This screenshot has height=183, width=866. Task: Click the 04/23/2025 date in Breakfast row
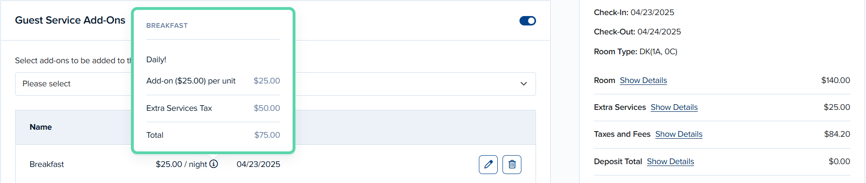tap(259, 164)
